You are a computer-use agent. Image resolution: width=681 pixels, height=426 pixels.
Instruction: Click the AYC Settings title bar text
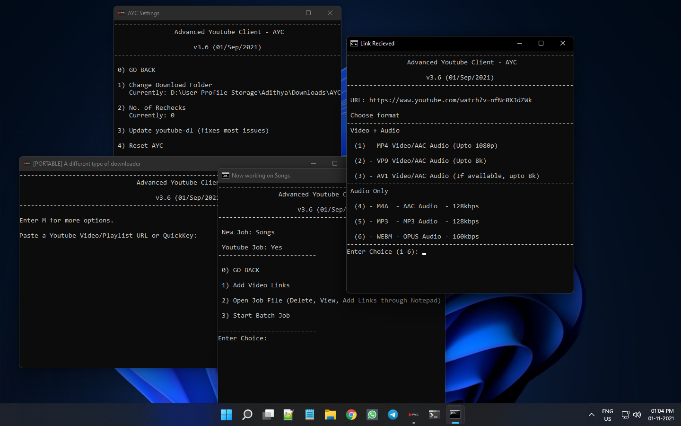(143, 13)
